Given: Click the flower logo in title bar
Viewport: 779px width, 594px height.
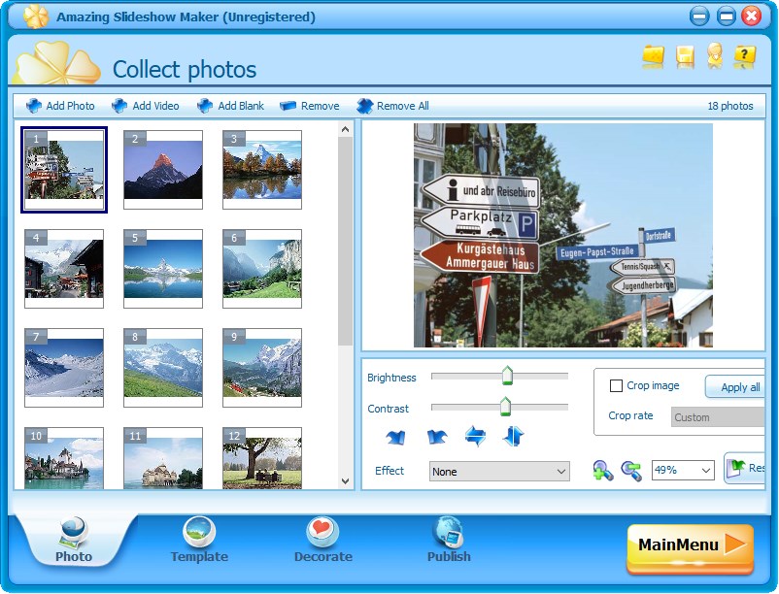Looking at the screenshot, I should pos(36,16).
